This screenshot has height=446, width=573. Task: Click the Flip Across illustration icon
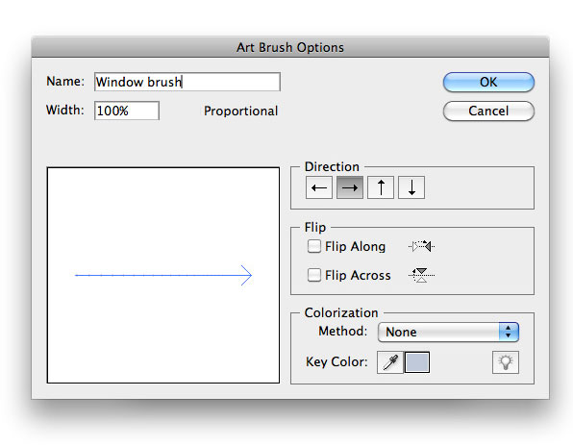tap(421, 275)
